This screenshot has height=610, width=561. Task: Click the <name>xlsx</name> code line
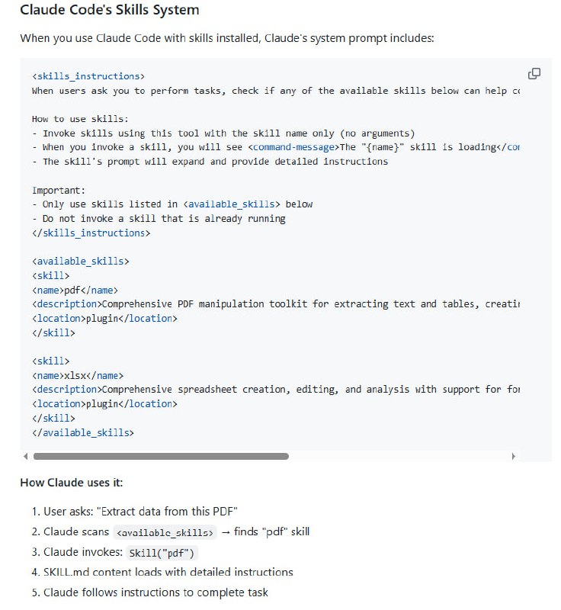77,375
